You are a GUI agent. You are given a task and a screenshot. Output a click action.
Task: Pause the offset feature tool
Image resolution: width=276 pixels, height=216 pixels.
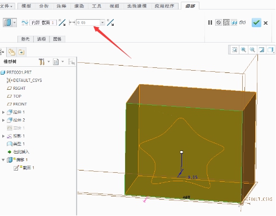210,22
